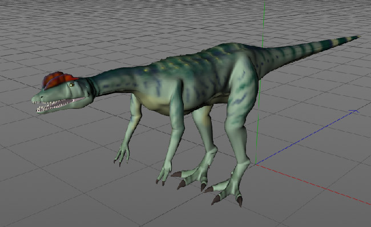The image size is (371, 227).
Task: Select the dinosaur's snout nostril area
Action: (x=41, y=97)
